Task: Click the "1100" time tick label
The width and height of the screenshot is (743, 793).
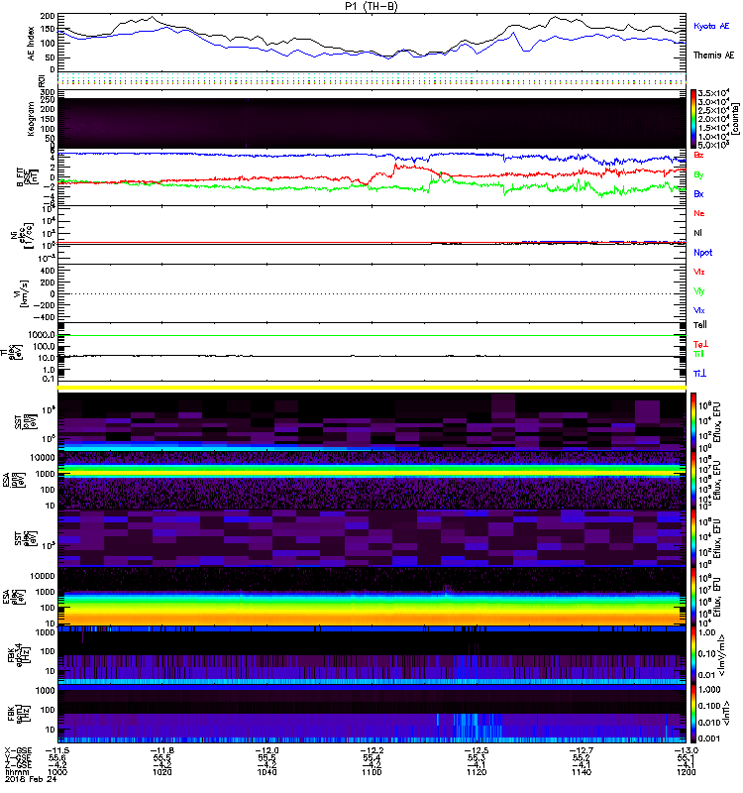Action: tap(371, 772)
